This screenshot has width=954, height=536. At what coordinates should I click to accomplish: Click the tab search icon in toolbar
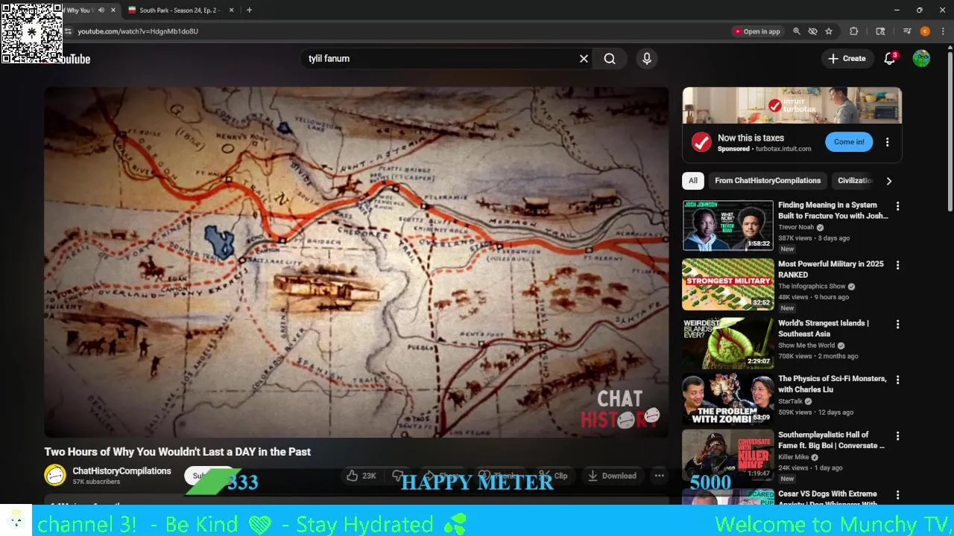(x=880, y=31)
